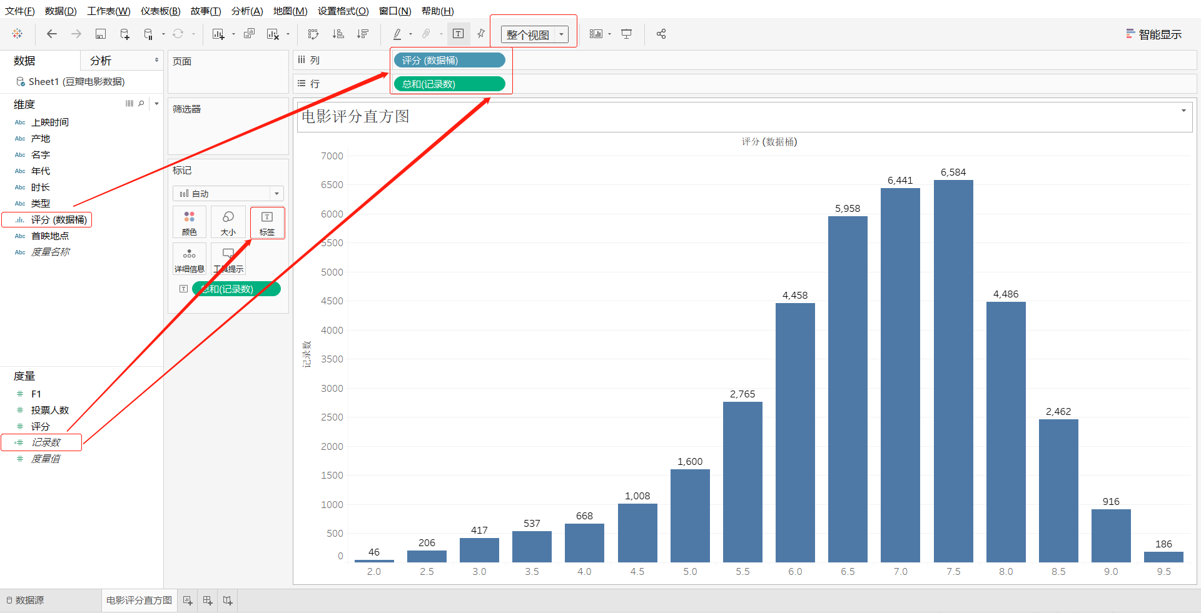
Task: Click the share workbook icon
Action: (661, 34)
